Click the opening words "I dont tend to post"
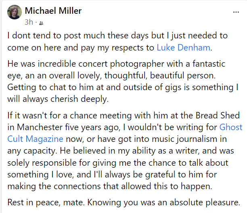247x213 pixels. pos(38,36)
